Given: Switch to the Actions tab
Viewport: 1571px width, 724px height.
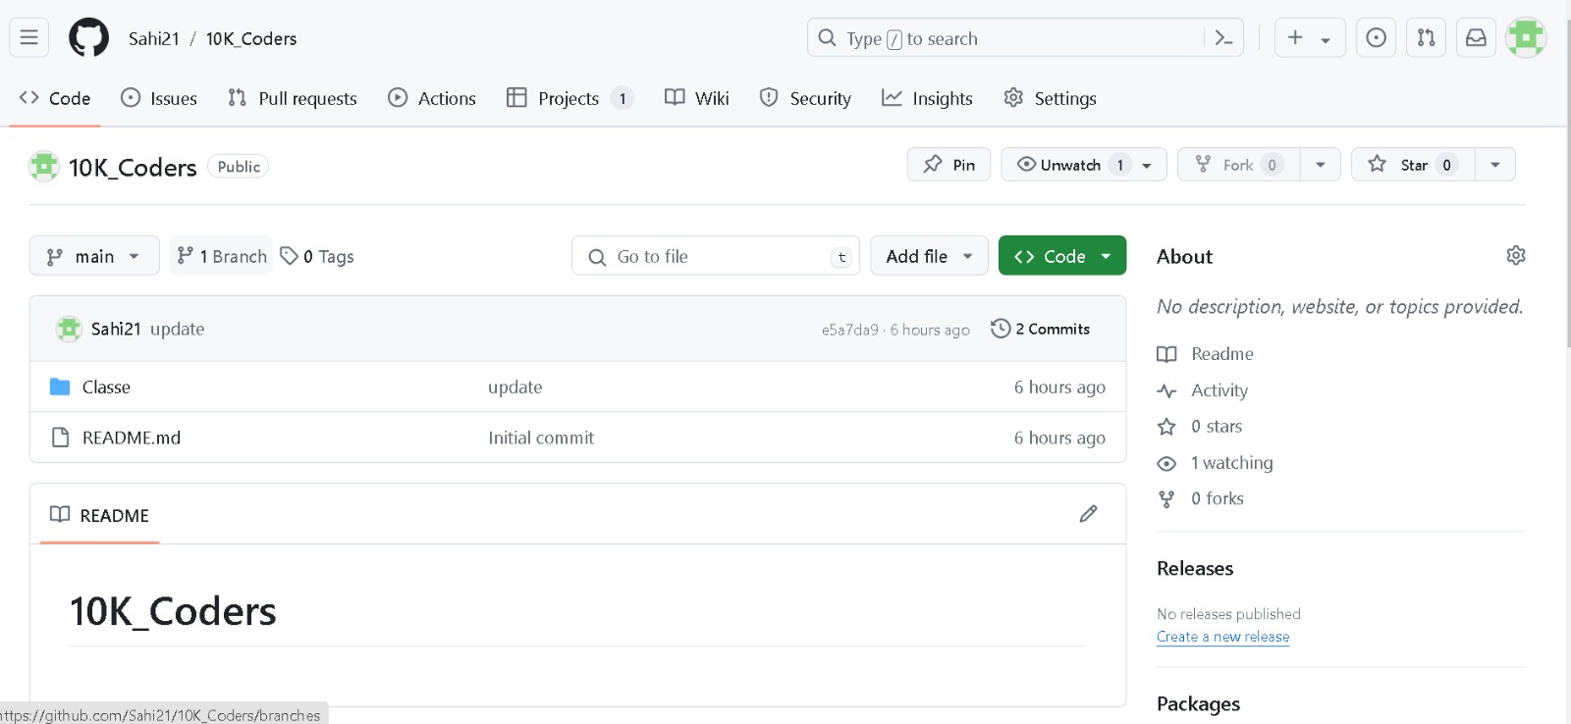Looking at the screenshot, I should pyautogui.click(x=432, y=98).
